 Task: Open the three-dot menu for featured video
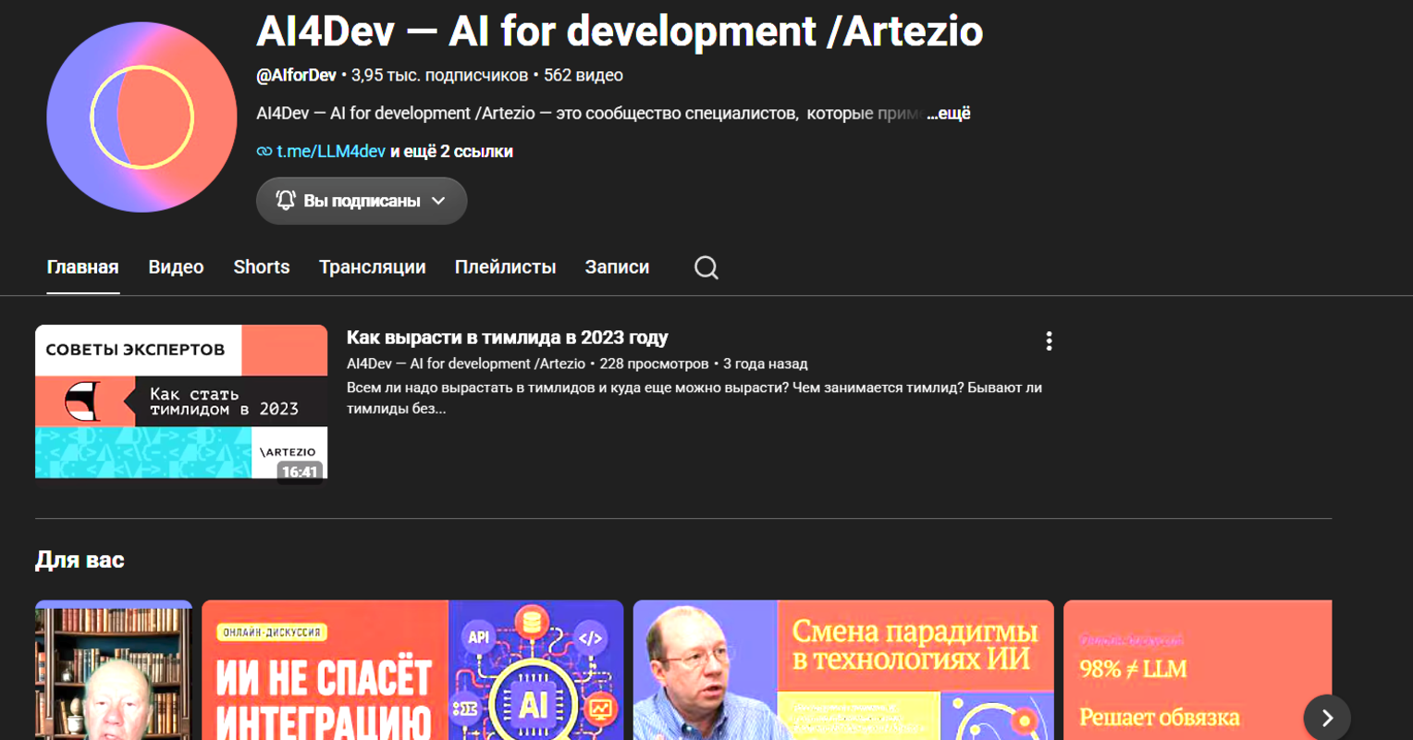tap(1049, 341)
